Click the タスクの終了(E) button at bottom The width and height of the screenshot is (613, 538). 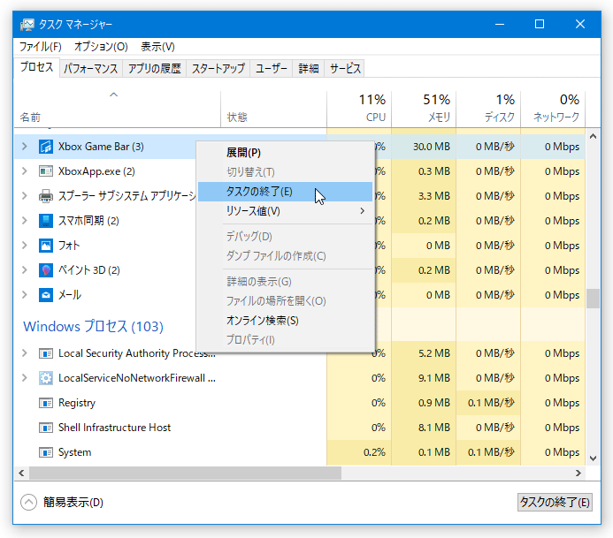(x=555, y=502)
